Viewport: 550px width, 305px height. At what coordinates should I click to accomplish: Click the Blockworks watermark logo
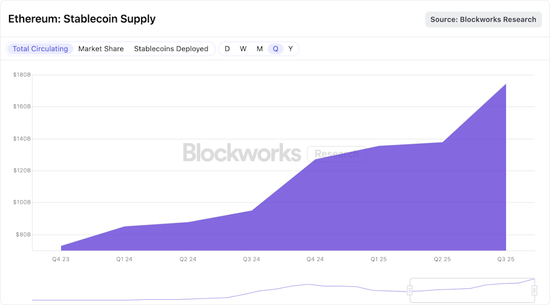[x=242, y=153]
